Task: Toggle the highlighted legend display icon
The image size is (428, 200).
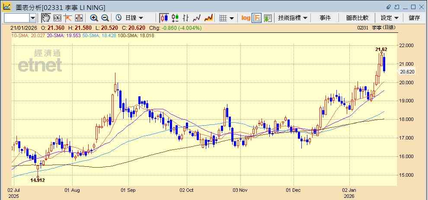Action: (257, 18)
